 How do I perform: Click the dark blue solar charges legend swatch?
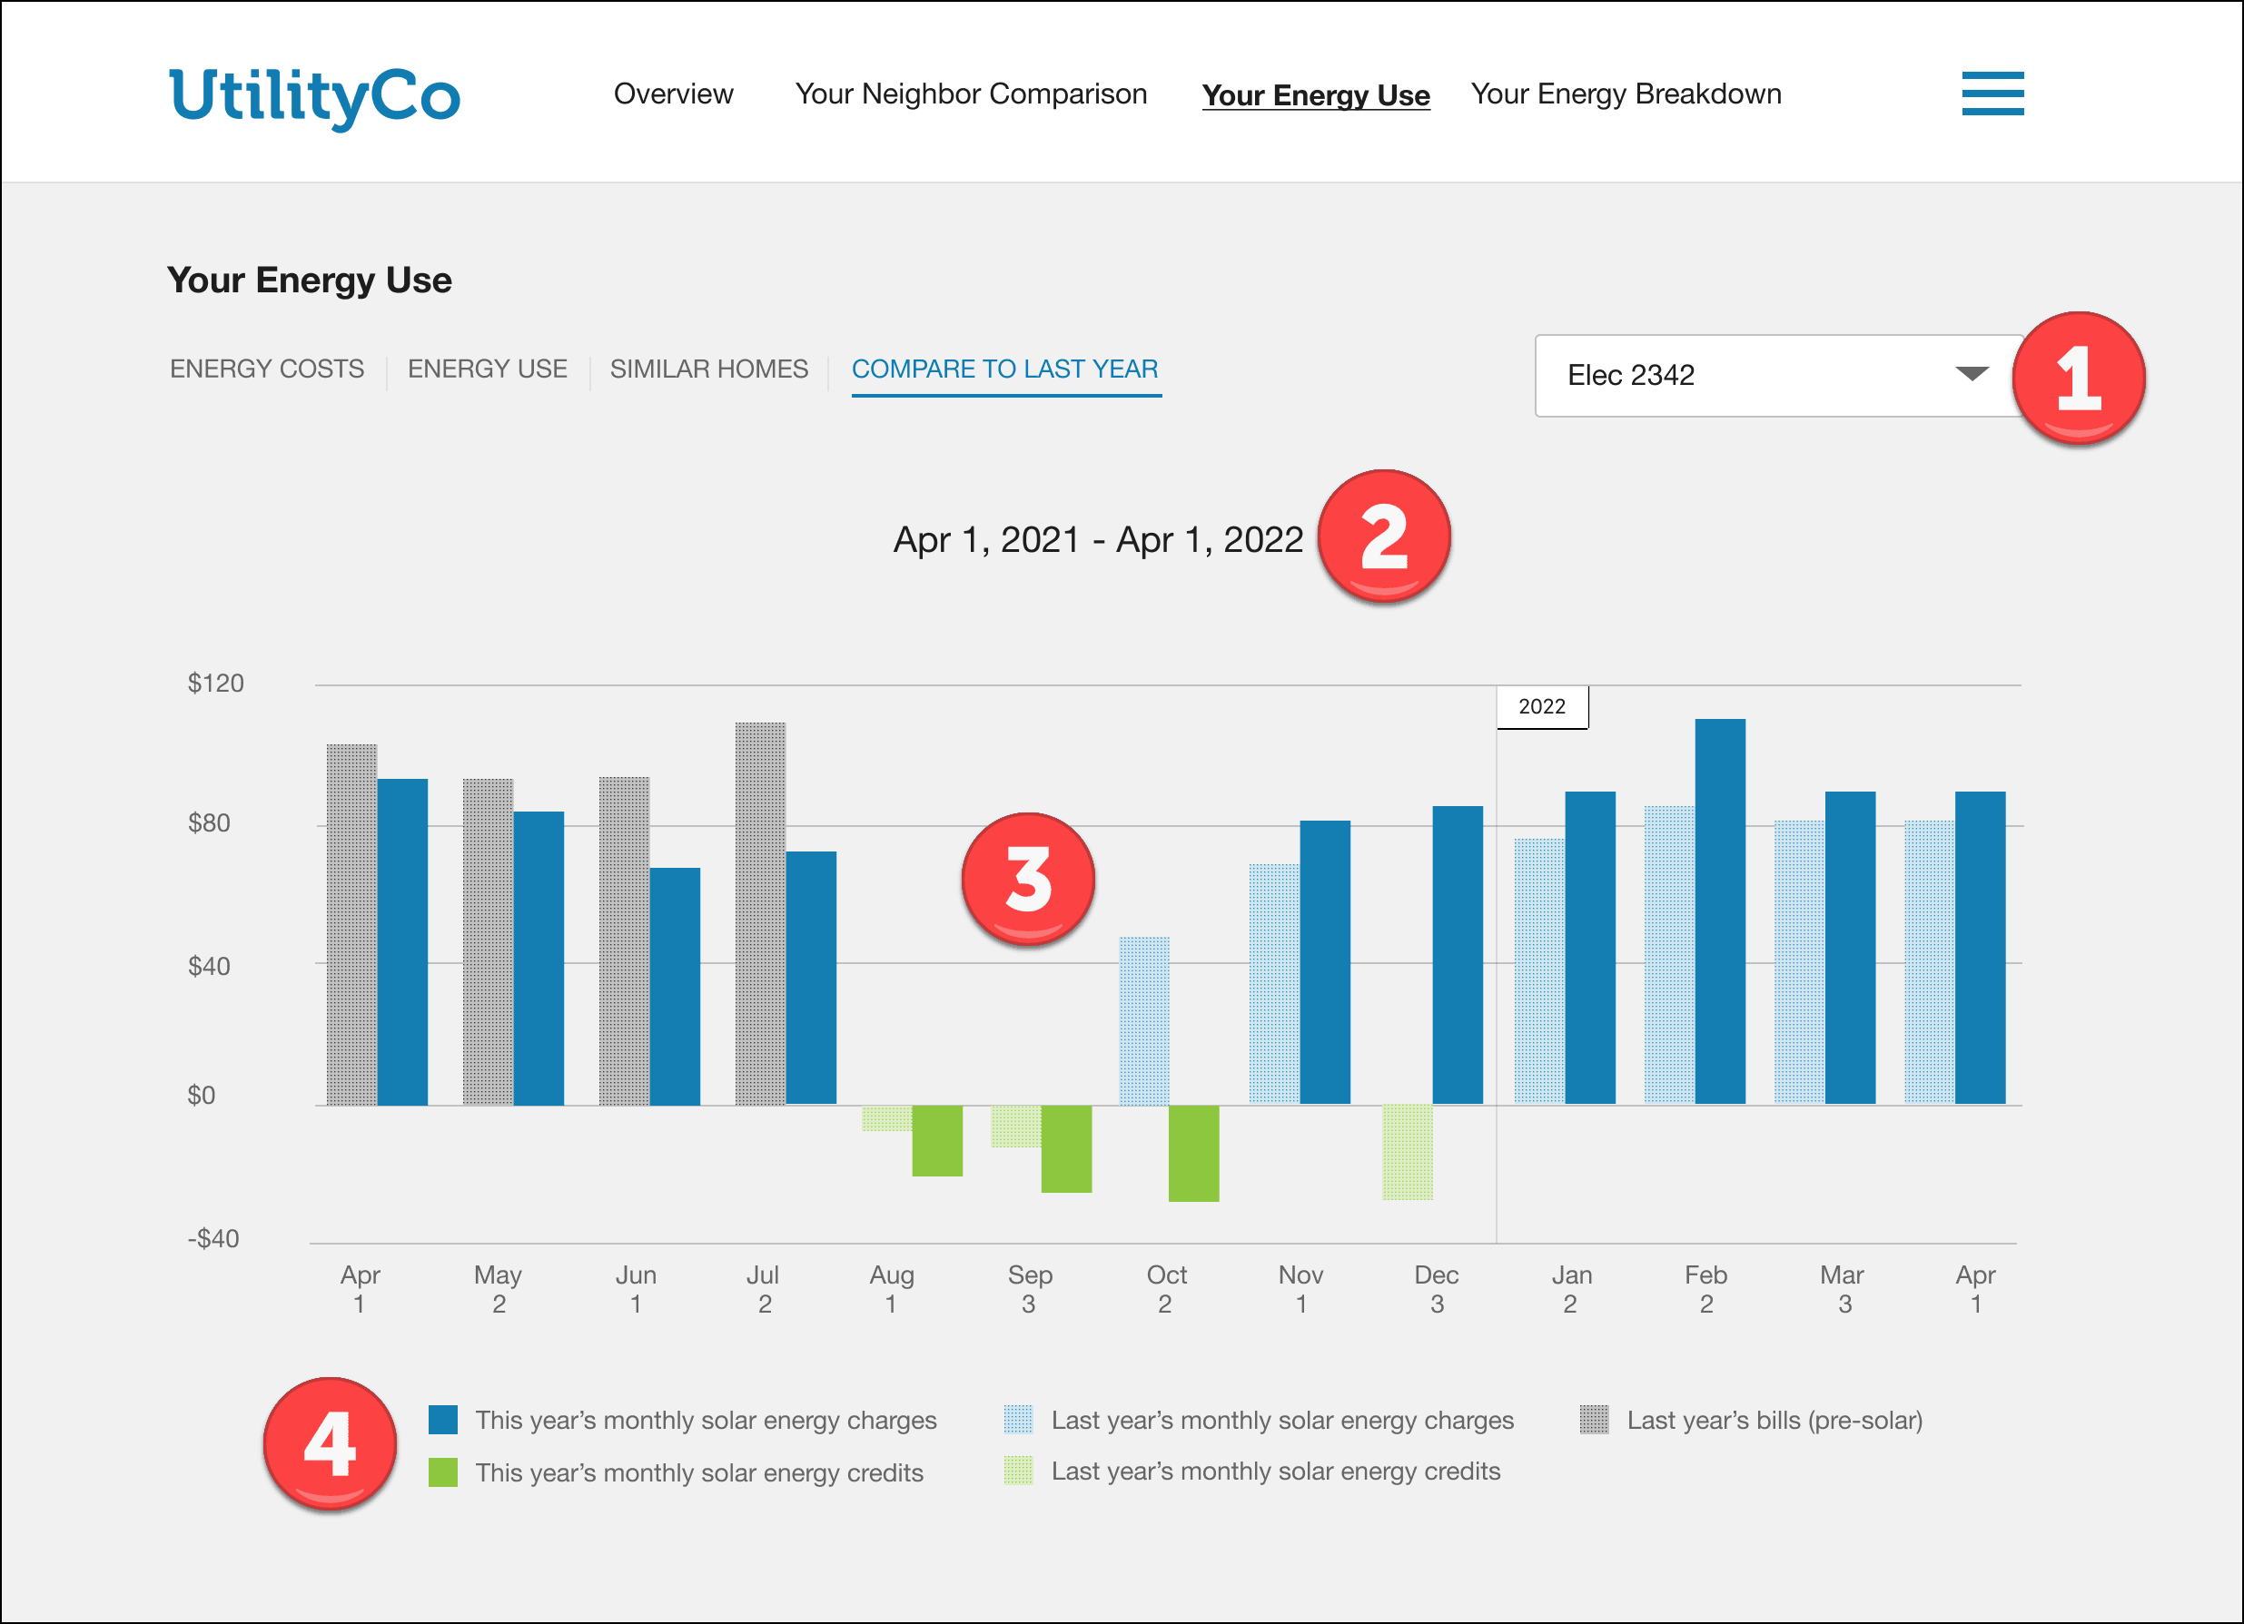[x=442, y=1419]
